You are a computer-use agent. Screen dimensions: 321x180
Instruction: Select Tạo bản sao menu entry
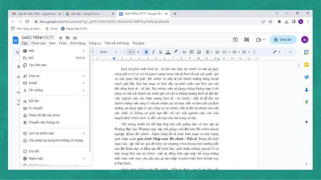point(54,65)
